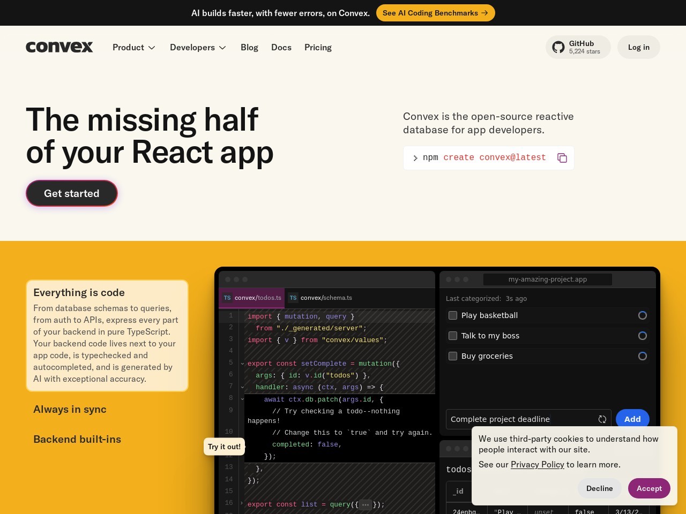Collapse code fold arrow at line 7

(242, 387)
